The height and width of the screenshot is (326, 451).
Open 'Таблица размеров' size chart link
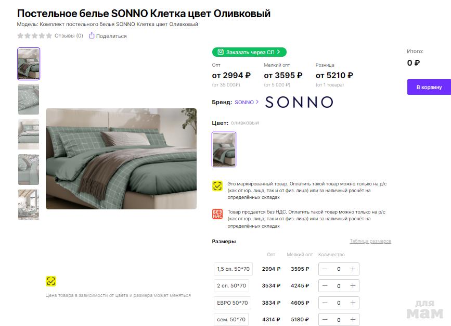coord(370,241)
